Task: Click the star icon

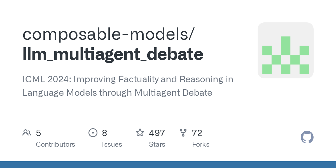Action: pos(140,133)
